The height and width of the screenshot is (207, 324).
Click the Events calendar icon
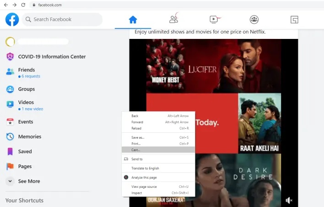coord(10,122)
